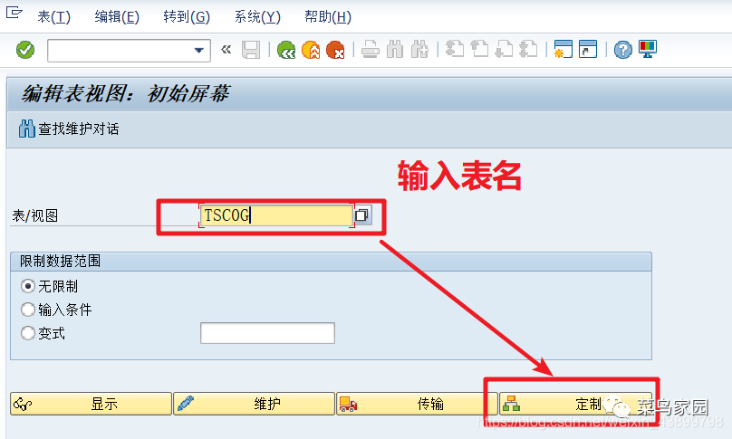Open the 表(T) menu
Viewport: 732px width, 439px height.
tap(53, 17)
